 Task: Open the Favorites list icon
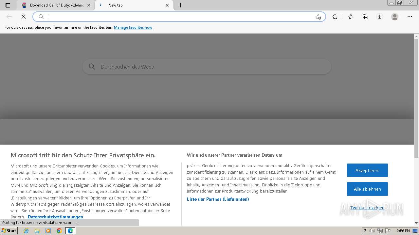[351, 17]
